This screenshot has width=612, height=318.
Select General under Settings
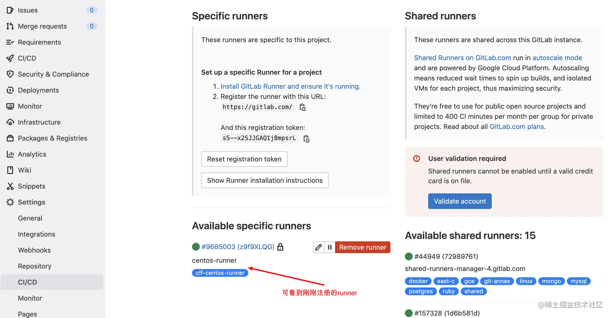point(30,218)
